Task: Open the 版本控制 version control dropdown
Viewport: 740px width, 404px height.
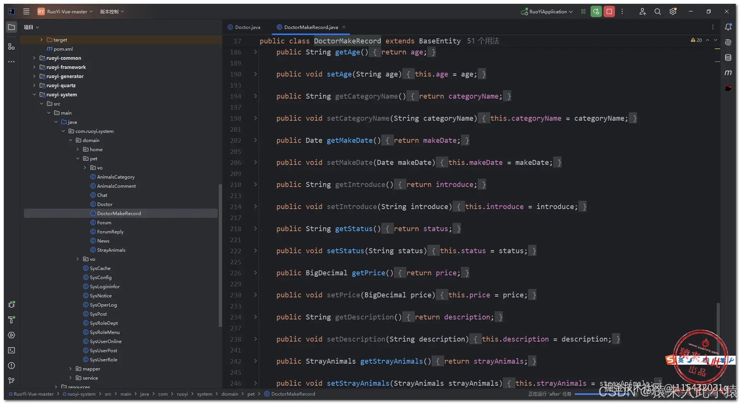Action: (x=112, y=11)
